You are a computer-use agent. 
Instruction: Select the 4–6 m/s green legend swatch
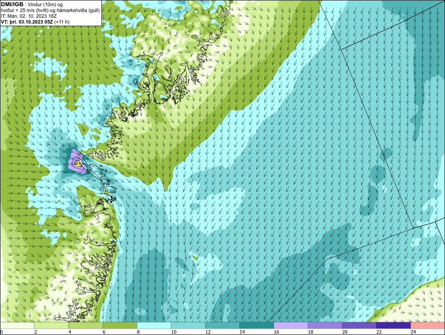(85, 325)
